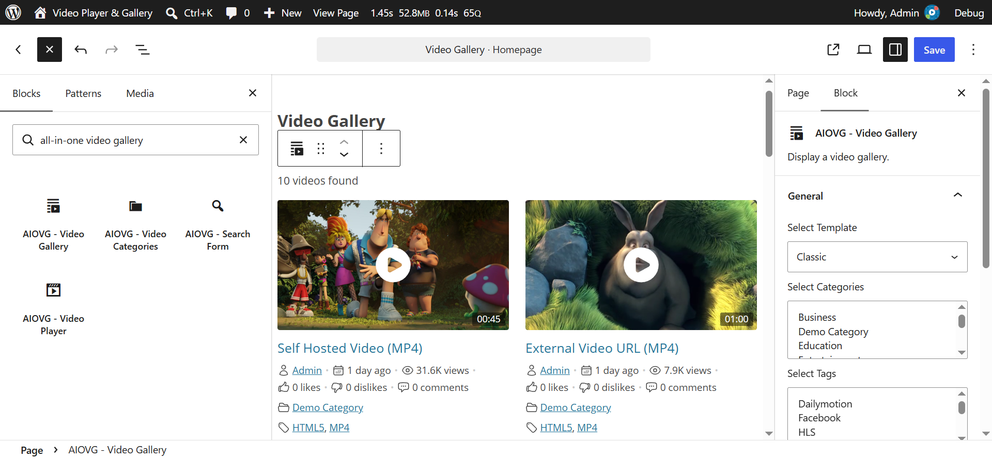This screenshot has height=459, width=992.
Task: Redo the last undone change
Action: [112, 50]
